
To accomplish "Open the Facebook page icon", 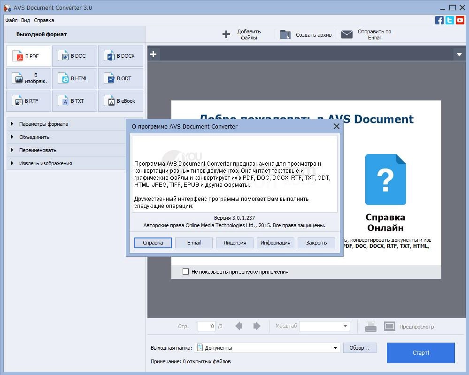I will tap(439, 20).
